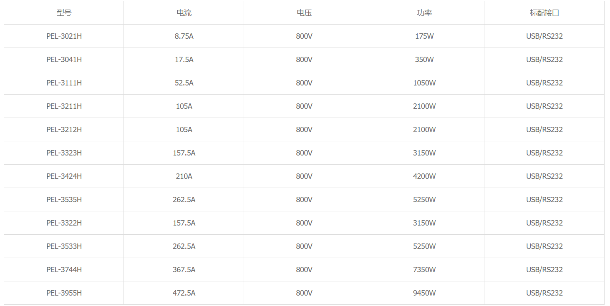Click the PEL-3211H model entry

coord(64,106)
